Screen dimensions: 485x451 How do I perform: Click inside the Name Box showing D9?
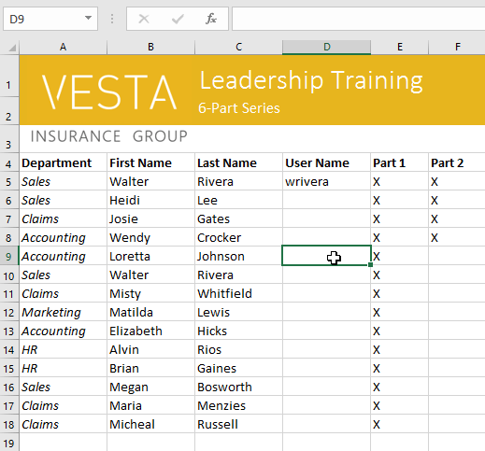point(44,19)
